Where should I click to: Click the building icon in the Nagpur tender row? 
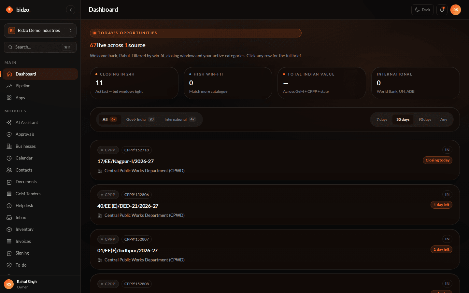point(100,171)
